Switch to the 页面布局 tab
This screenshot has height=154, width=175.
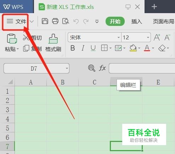click(x=164, y=22)
